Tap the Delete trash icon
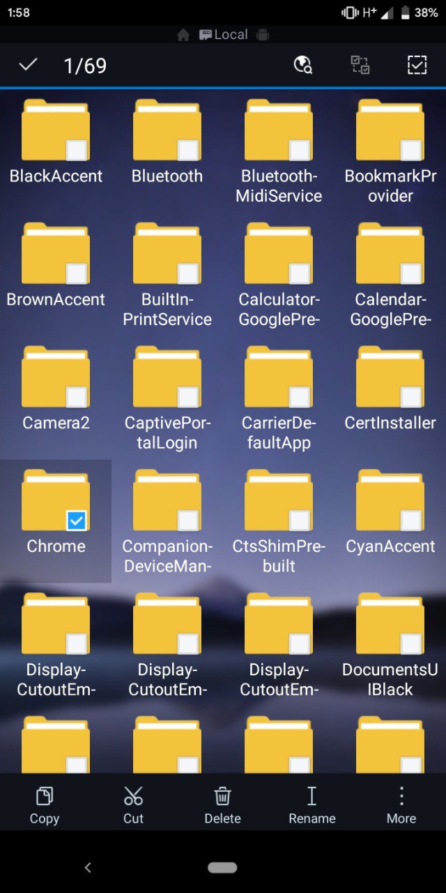446x893 pixels. (222, 796)
